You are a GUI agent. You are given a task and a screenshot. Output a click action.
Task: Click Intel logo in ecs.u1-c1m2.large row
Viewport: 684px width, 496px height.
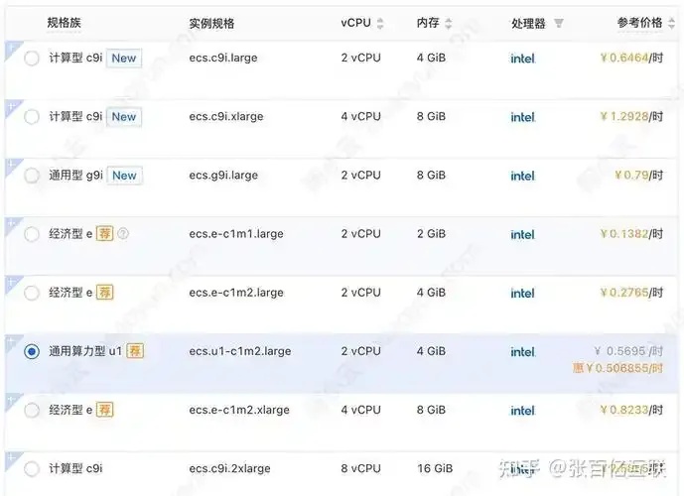tap(522, 352)
